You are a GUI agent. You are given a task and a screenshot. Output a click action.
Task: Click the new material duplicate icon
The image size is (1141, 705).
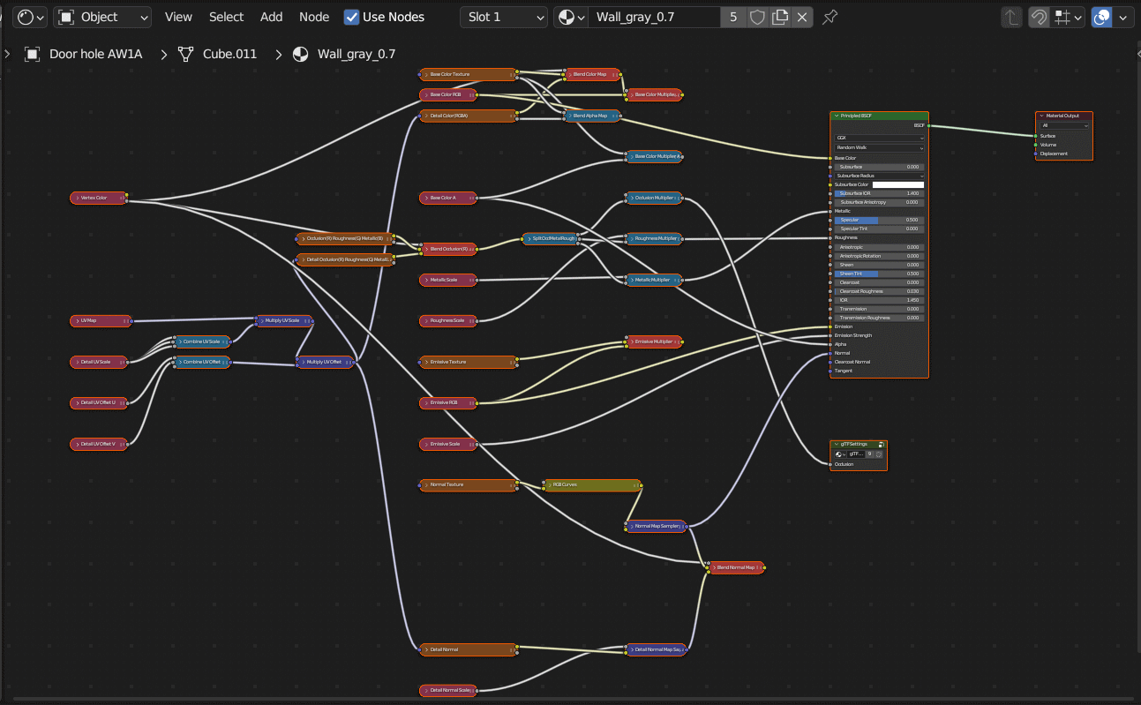click(779, 17)
